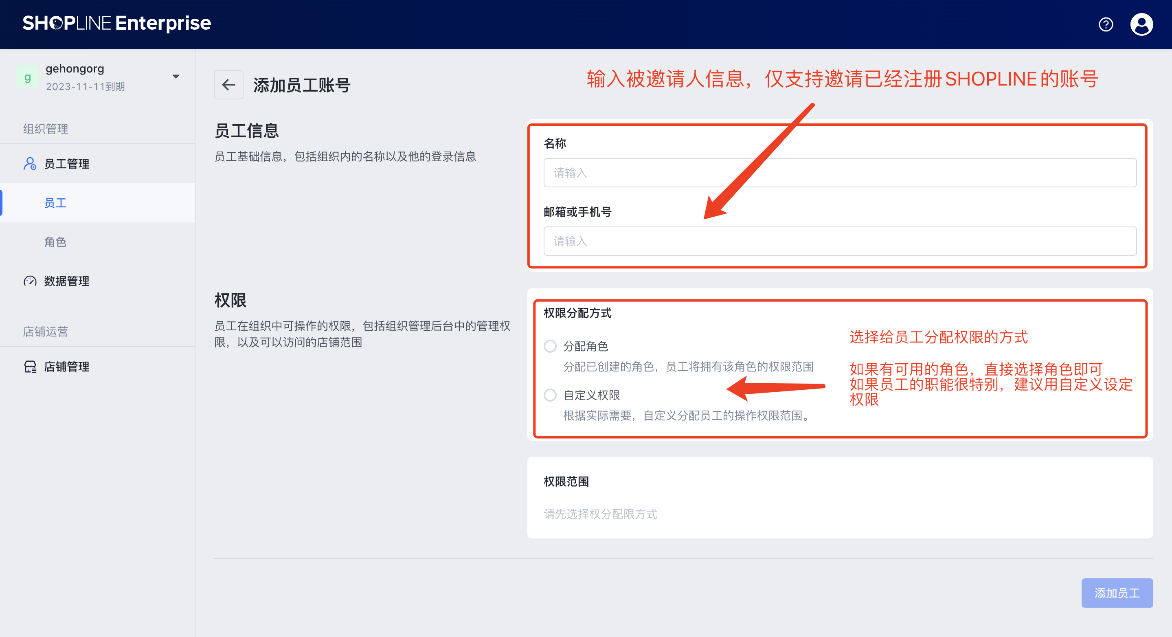This screenshot has width=1172, height=637.
Task: Click the back arrow button
Action: [x=228, y=85]
